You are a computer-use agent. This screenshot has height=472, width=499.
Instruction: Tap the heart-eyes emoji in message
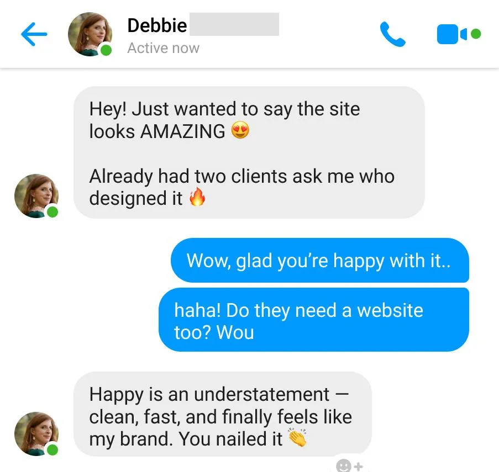[240, 130]
